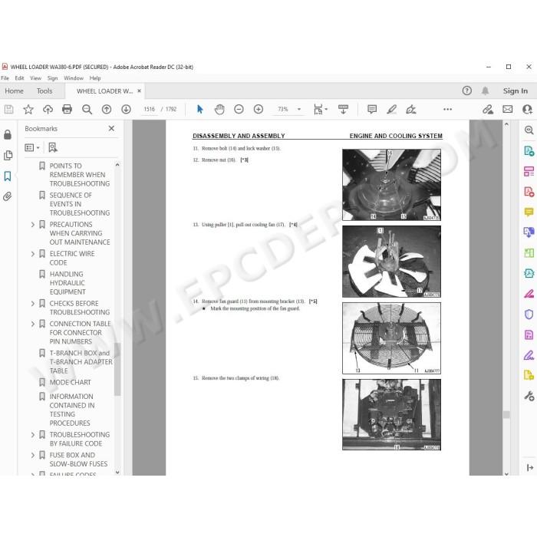Expand TROUBLESHOOTING BY FAILURE CODE bookmark
This screenshot has width=537, height=537.
[x=33, y=435]
